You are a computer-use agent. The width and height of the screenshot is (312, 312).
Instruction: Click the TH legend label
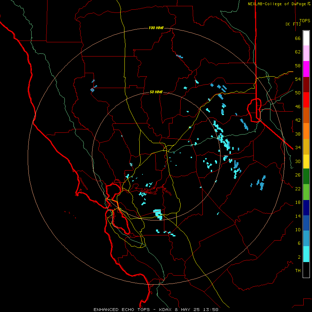click(298, 271)
